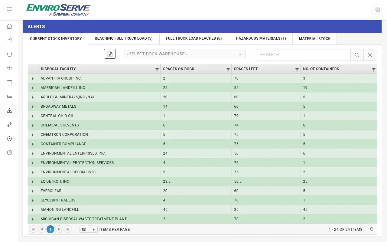Viewport: 387px width, 242px height.
Task: Click into the Search input field
Action: 302,55
